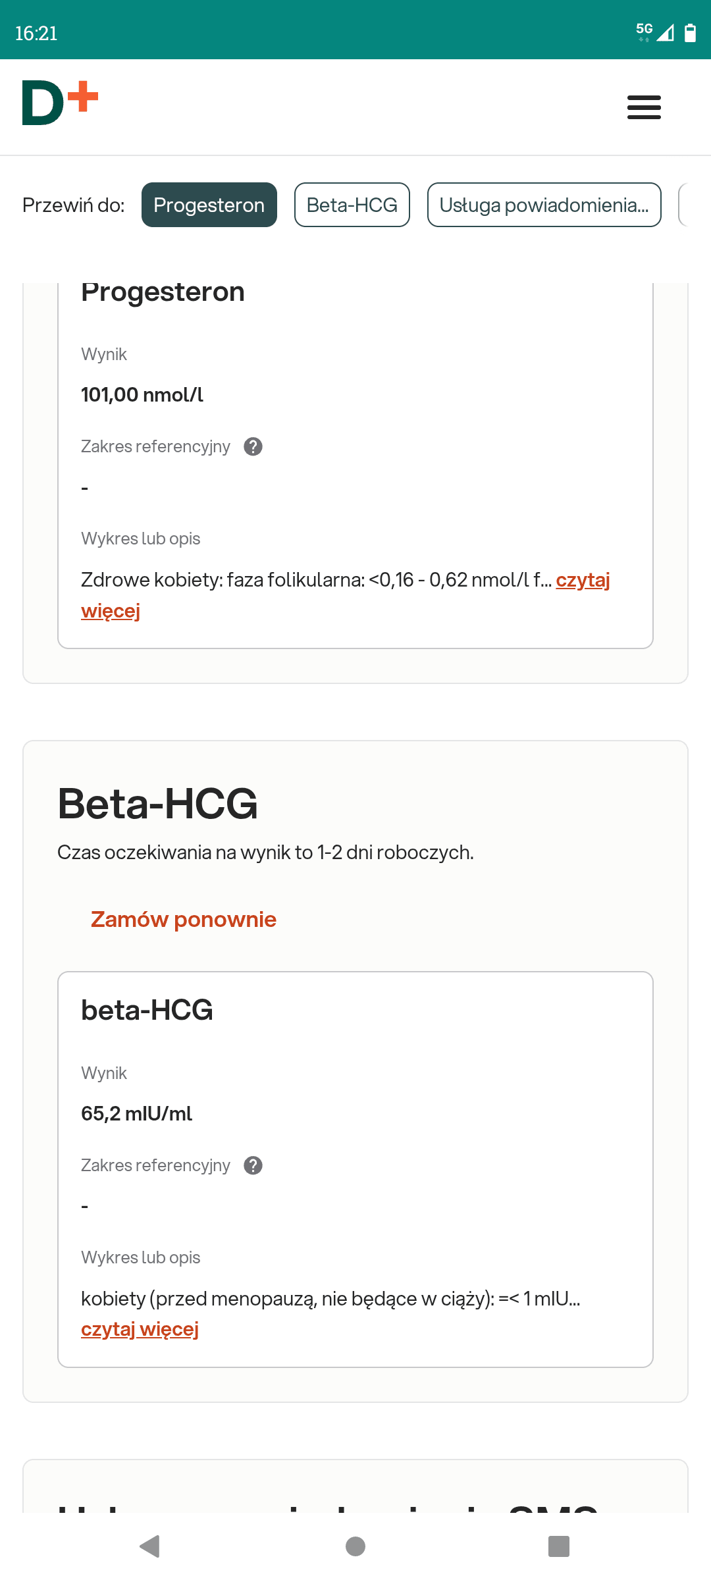The image size is (711, 1580).
Task: Tap the 5G signal indicator
Action: coord(645,31)
